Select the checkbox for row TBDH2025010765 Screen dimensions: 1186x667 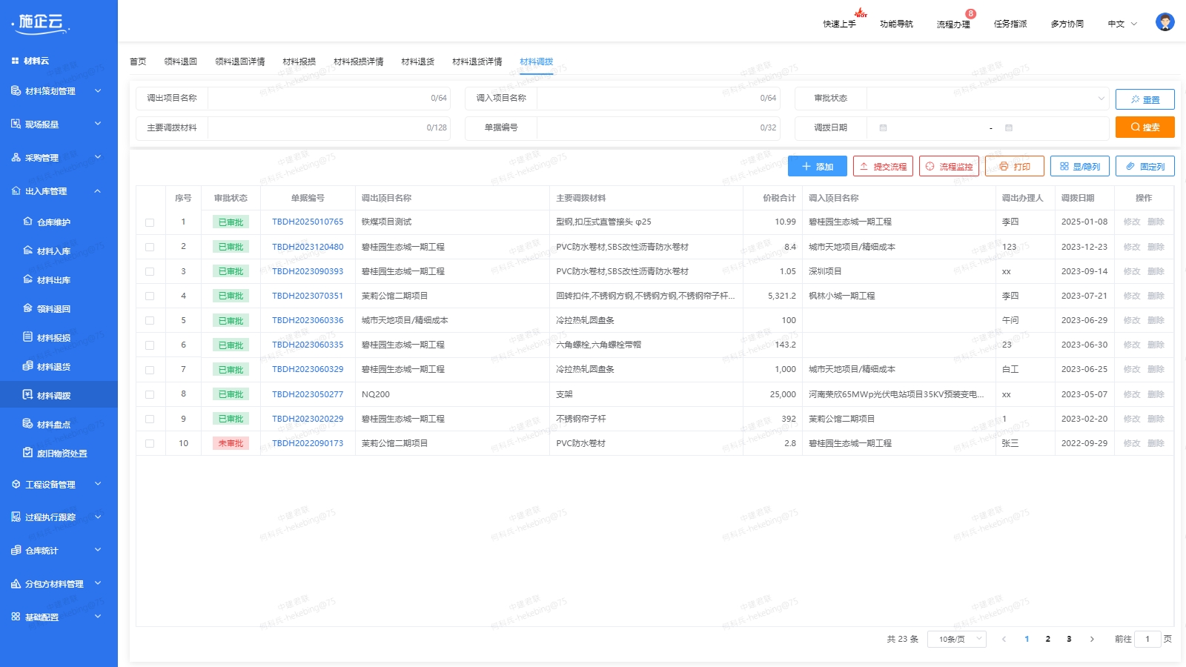(150, 222)
